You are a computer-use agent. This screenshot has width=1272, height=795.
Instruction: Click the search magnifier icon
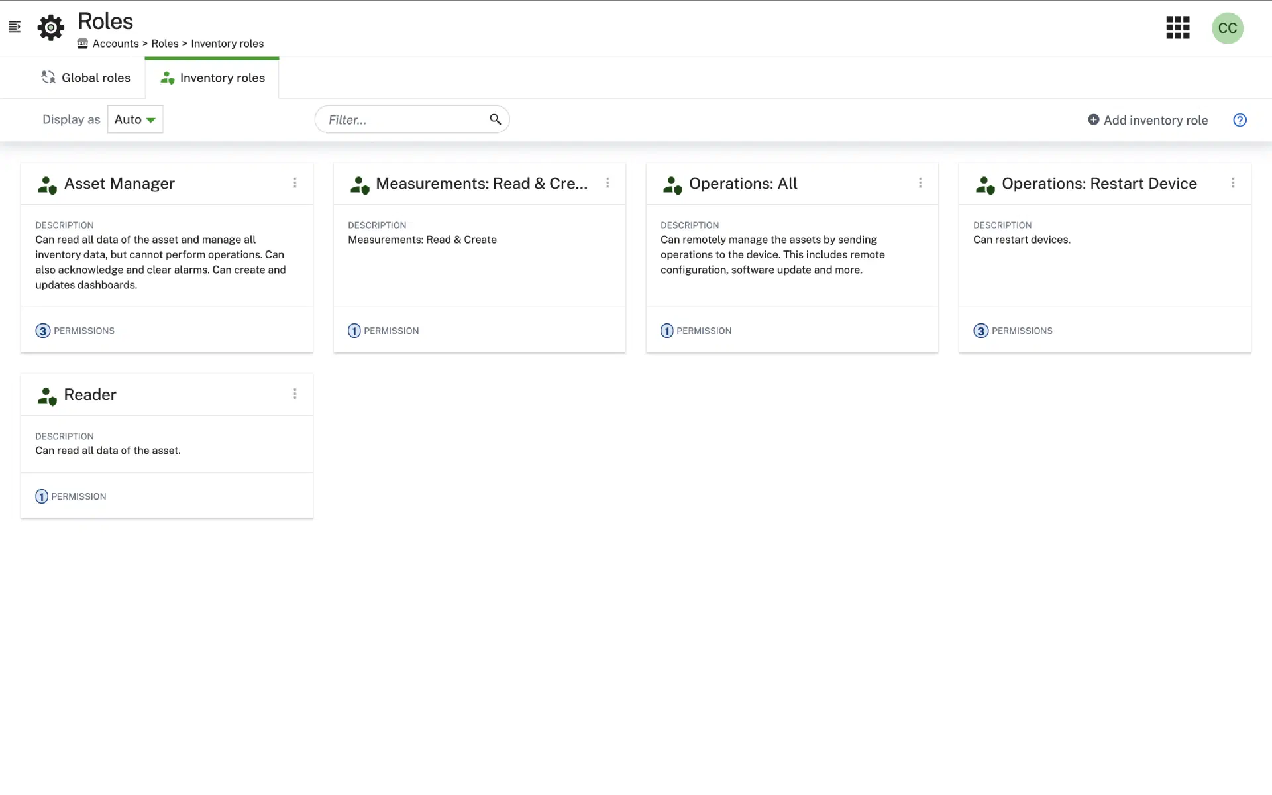pyautogui.click(x=495, y=119)
